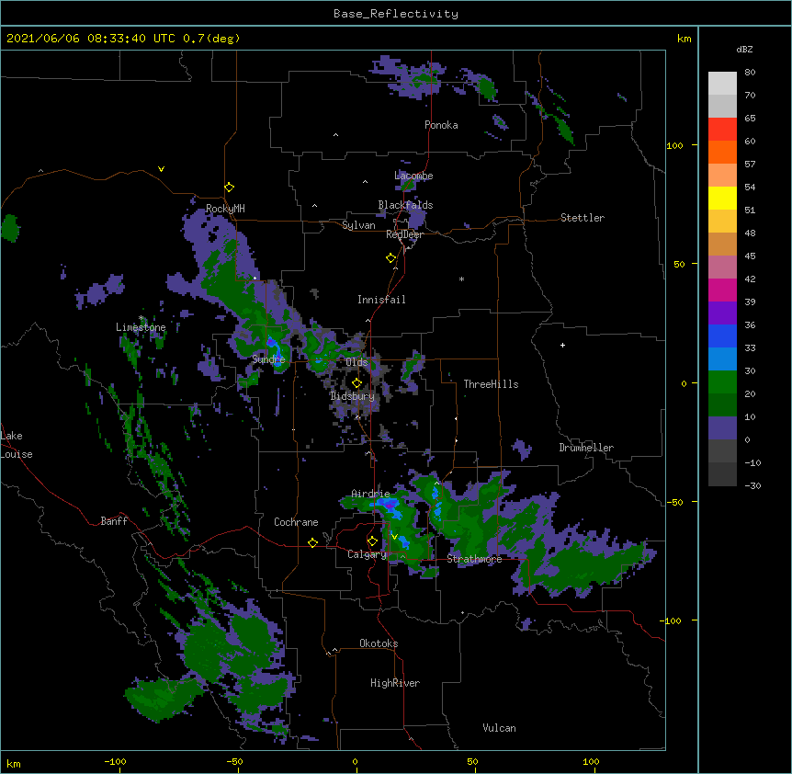Click the Stettler city label
The width and height of the screenshot is (792, 774).
click(583, 218)
